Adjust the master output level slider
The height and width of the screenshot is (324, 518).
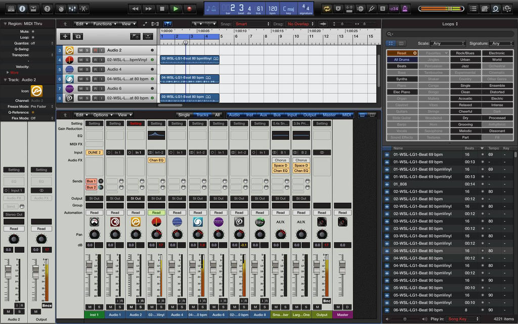coord(441,9)
